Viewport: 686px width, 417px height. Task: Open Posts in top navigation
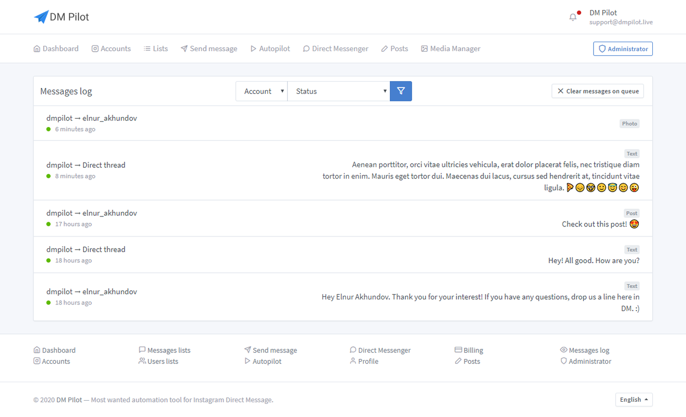(x=395, y=49)
